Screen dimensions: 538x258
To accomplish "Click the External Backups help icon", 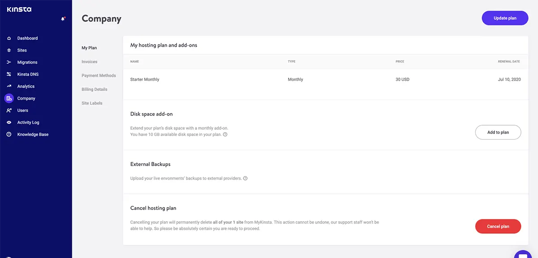I will [245, 178].
